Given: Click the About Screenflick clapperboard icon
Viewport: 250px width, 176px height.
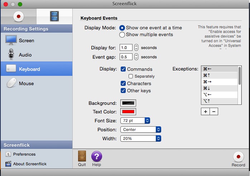Looking at the screenshot, I should [8, 164].
